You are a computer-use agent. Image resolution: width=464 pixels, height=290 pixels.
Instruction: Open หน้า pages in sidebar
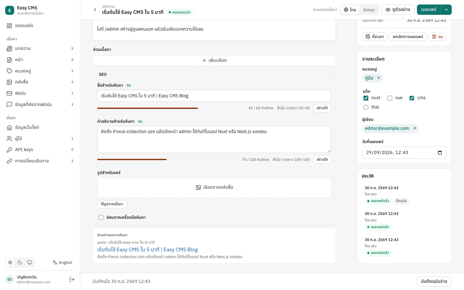pos(40,60)
